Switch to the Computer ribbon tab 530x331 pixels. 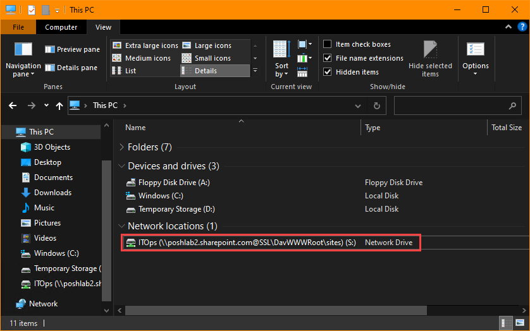(x=61, y=27)
